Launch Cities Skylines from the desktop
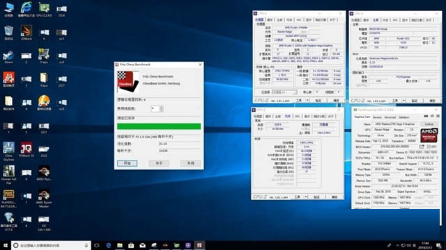 (x=8, y=151)
